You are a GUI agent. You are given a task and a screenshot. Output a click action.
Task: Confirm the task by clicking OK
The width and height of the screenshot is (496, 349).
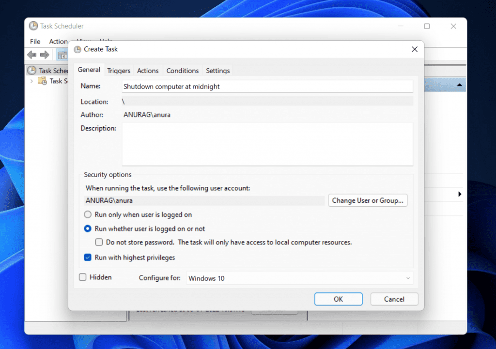click(x=338, y=299)
